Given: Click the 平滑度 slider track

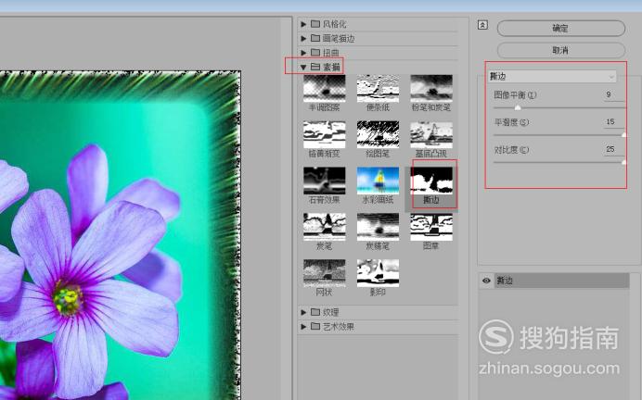Looking at the screenshot, I should [559, 135].
